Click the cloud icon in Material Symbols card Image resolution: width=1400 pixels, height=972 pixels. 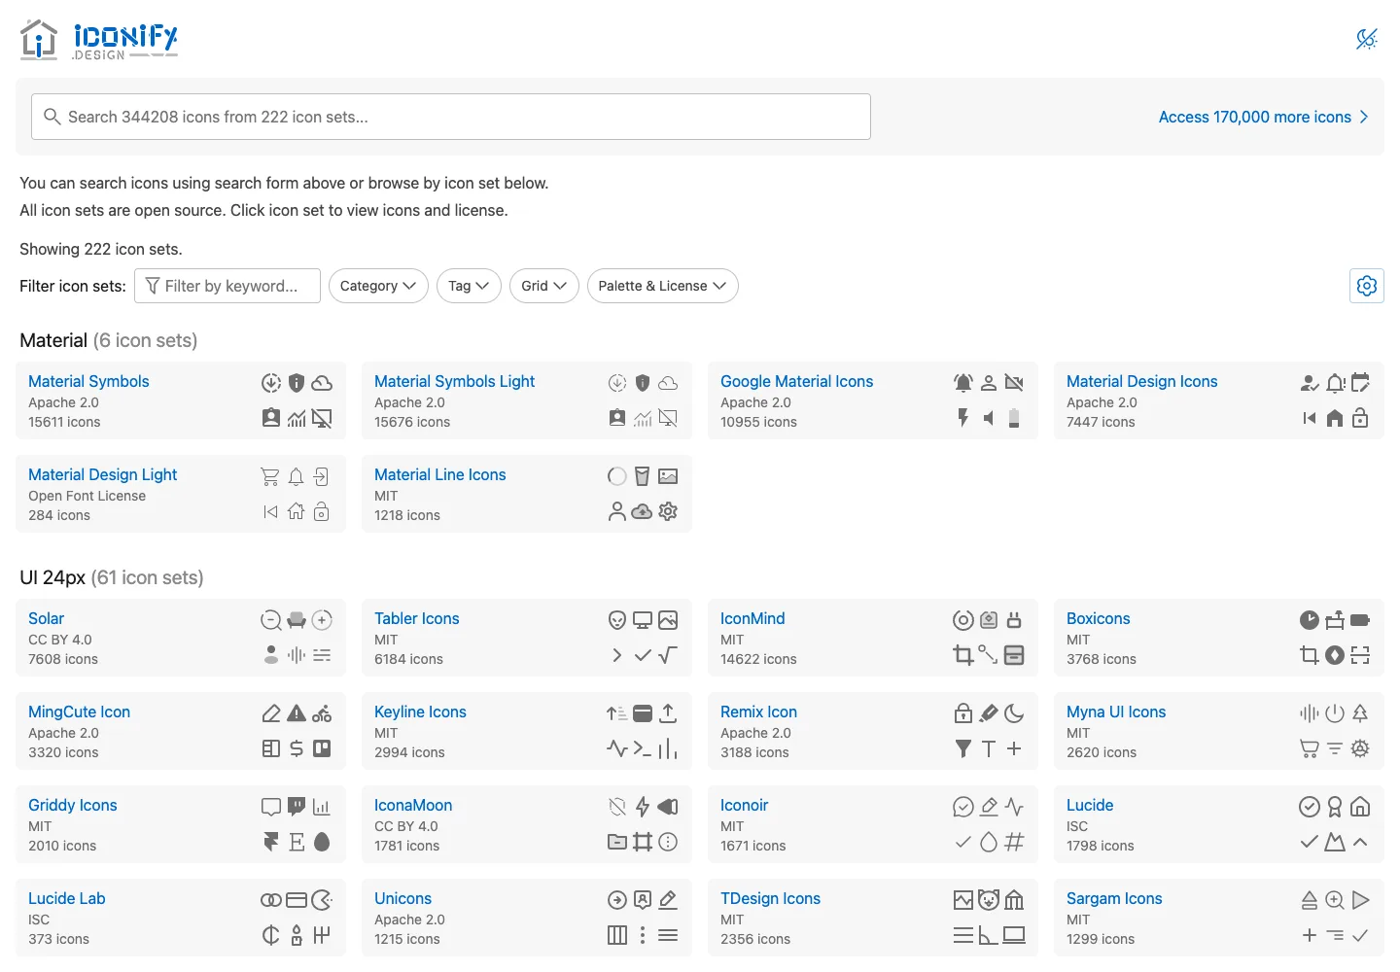click(322, 383)
